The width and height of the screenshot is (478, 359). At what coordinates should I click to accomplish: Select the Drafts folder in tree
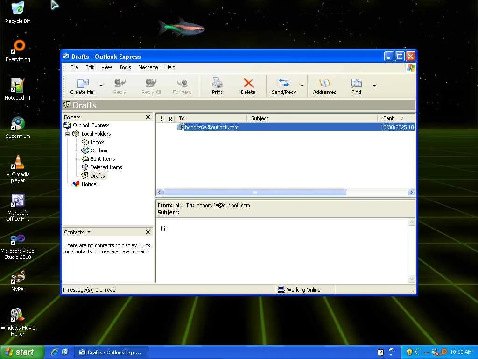[x=98, y=176]
